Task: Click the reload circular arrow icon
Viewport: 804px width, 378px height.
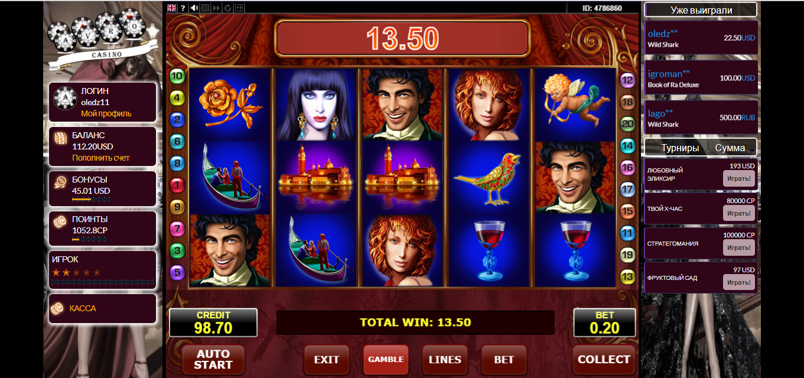Action: click(227, 8)
